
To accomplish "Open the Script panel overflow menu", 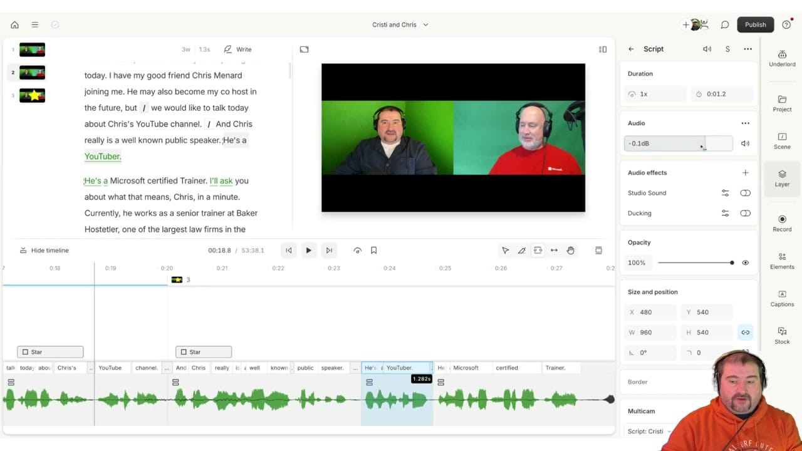I will [747, 49].
